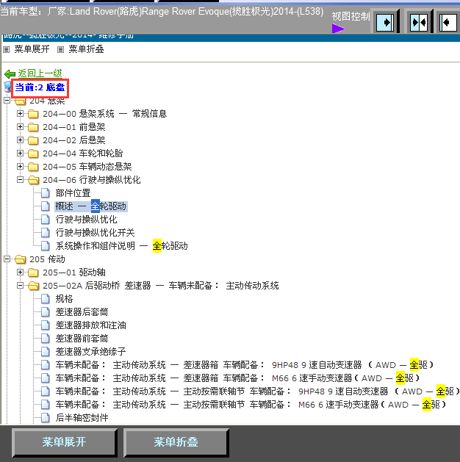Click the 视图控制 label
Image resolution: width=460 pixels, height=462 pixels.
[x=351, y=16]
